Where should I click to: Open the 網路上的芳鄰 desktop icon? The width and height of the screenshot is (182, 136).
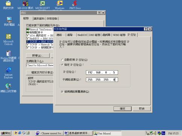click(8, 88)
